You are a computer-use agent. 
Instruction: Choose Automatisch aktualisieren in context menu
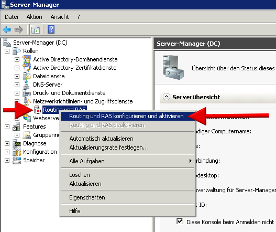[128, 139]
